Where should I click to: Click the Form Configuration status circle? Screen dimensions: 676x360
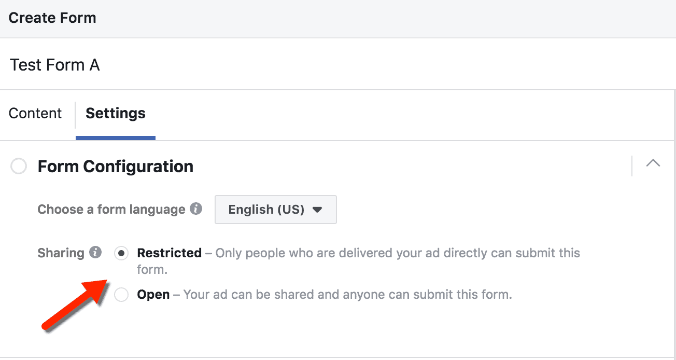(19, 167)
